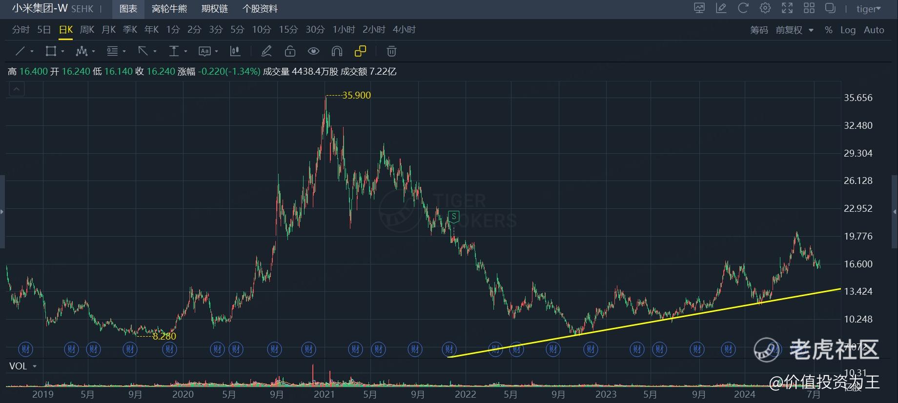
Task: Switch to the 个股资料 tab
Action: pos(260,9)
